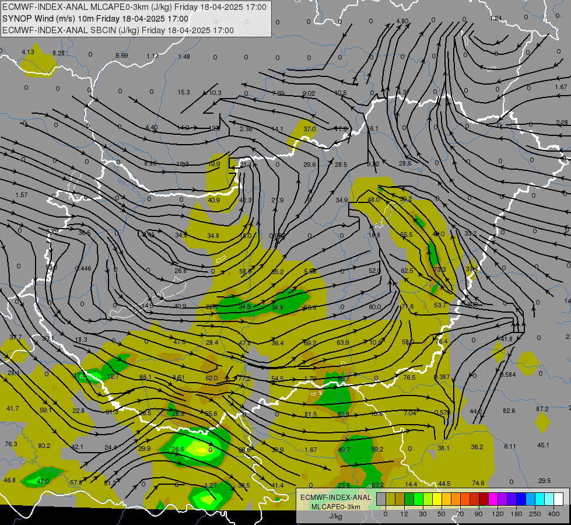
Task: Click the map value 47.0
Action: click(43, 481)
